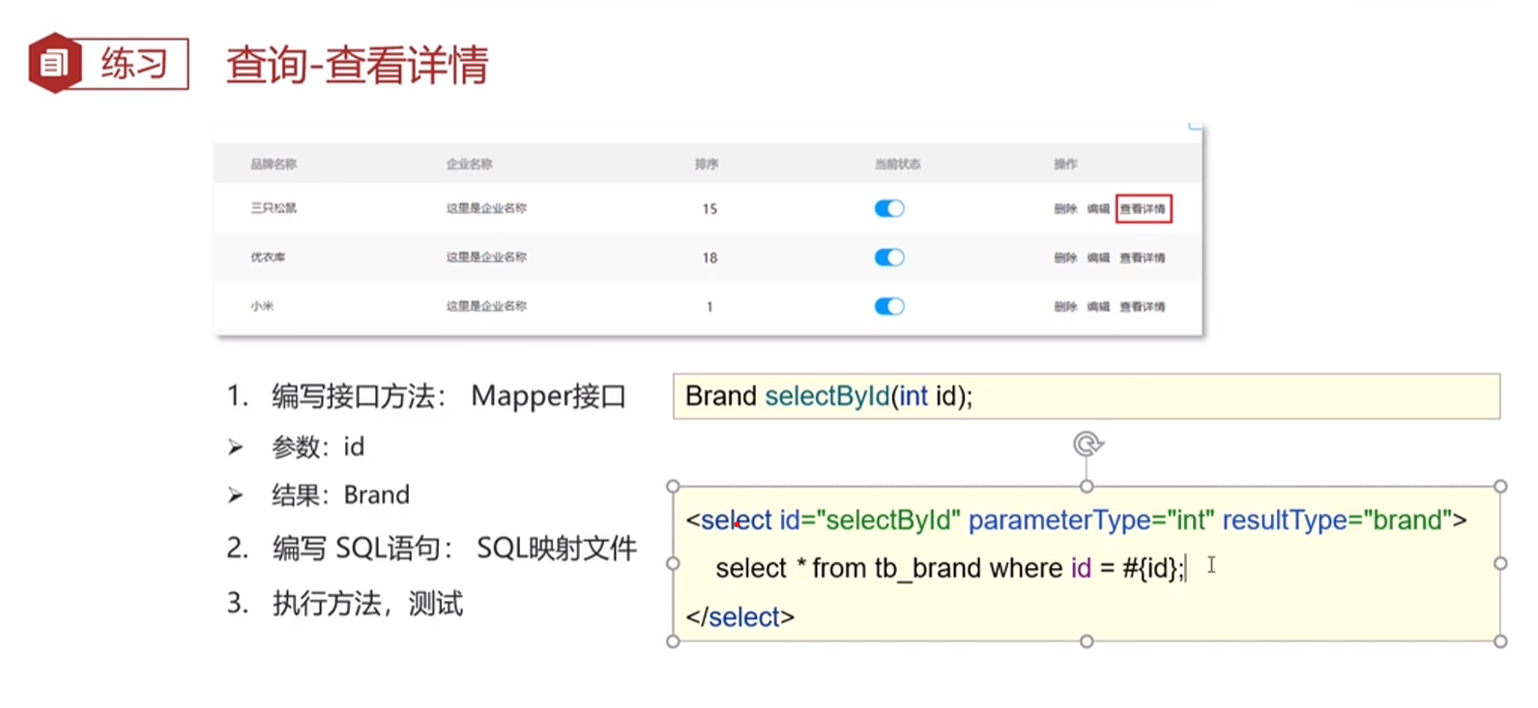Click the top-right resize handle of the SQL box
This screenshot has height=708, width=1538.
[x=1500, y=486]
